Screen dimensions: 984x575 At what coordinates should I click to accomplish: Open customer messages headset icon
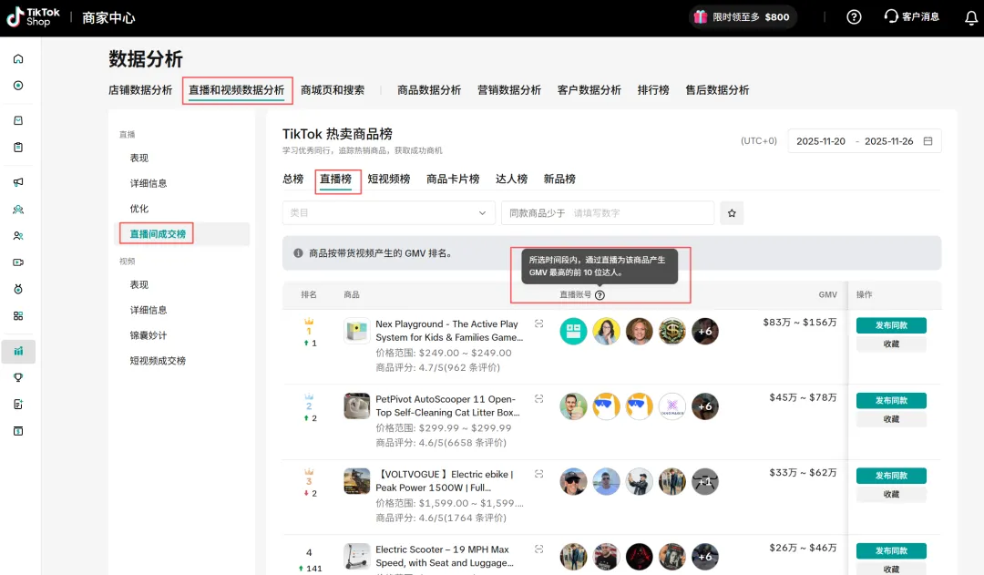891,16
